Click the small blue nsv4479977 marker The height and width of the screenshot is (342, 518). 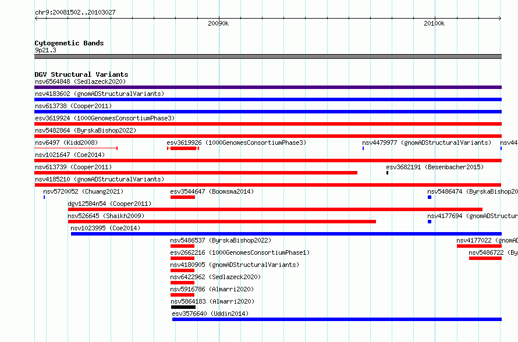coord(363,148)
